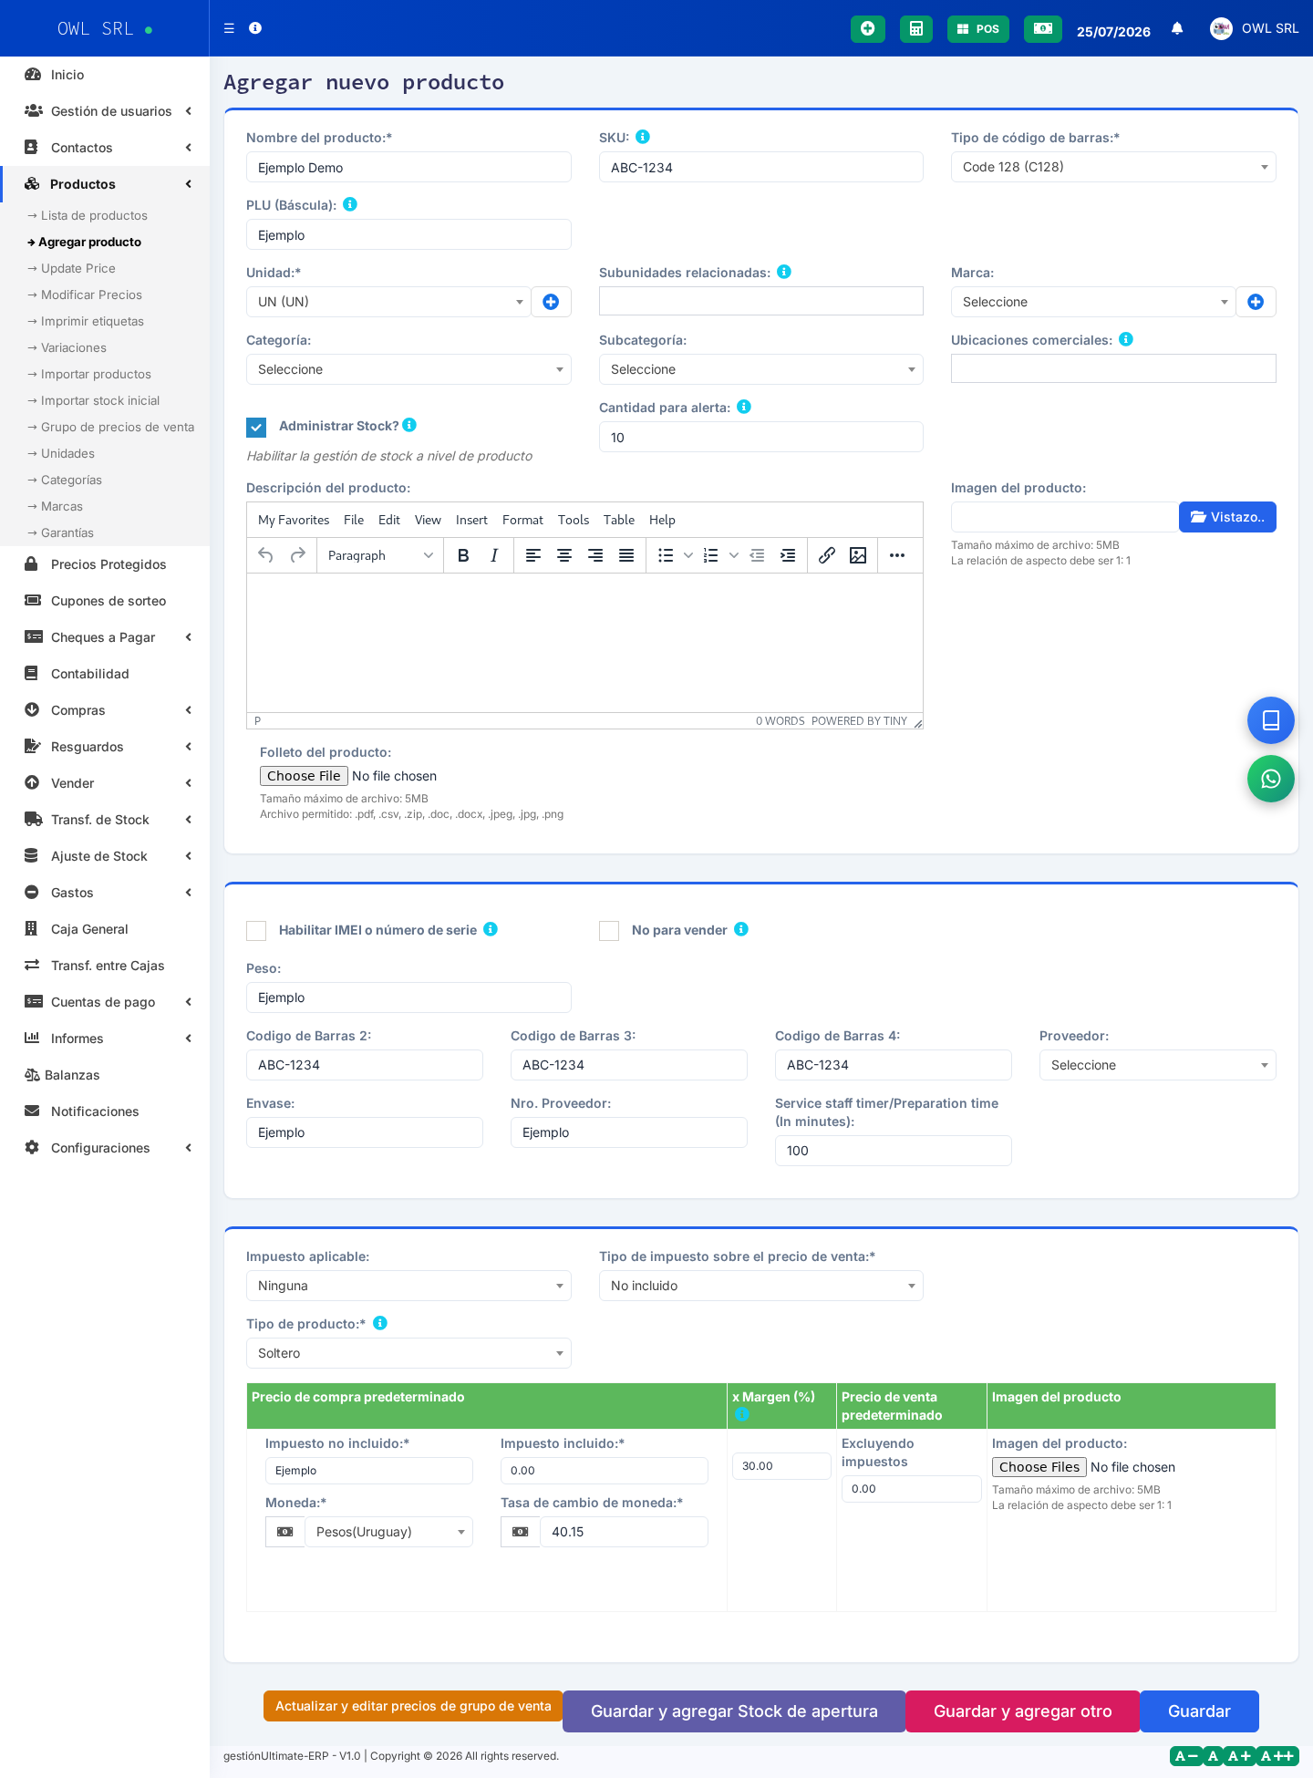Click Actualizar y editar precios de grupo
The height and width of the screenshot is (1778, 1313).
[x=413, y=1706]
